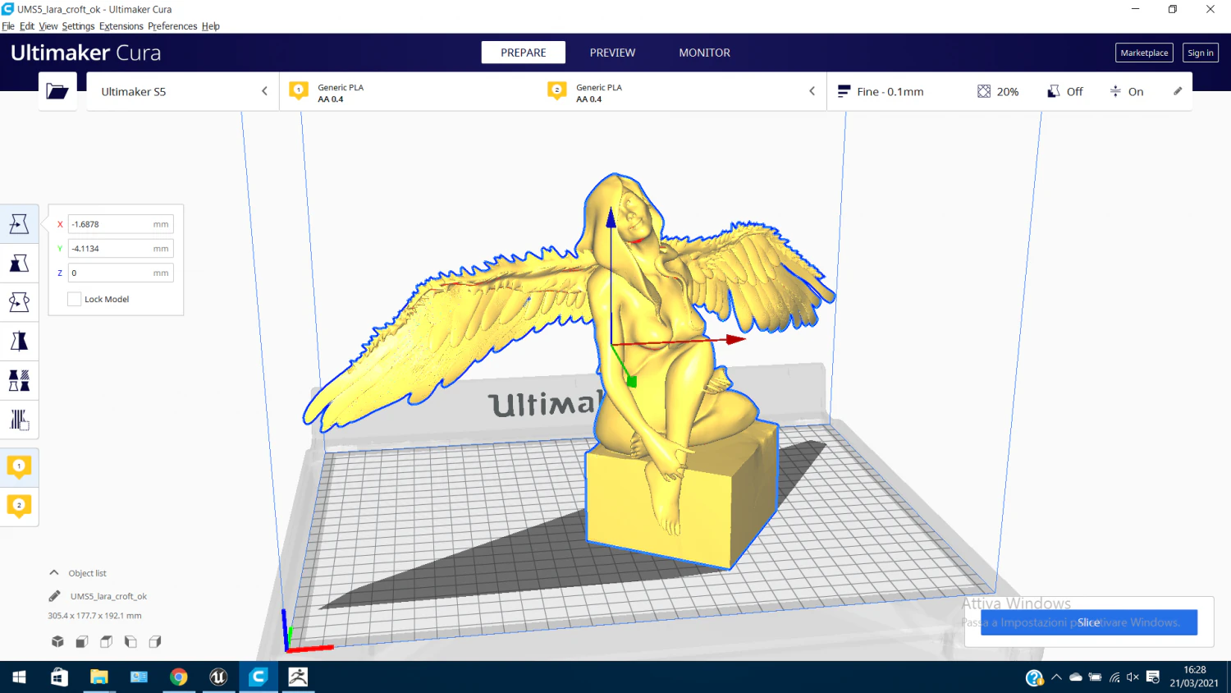
Task: Open File Explorer from taskbar
Action: (x=99, y=677)
